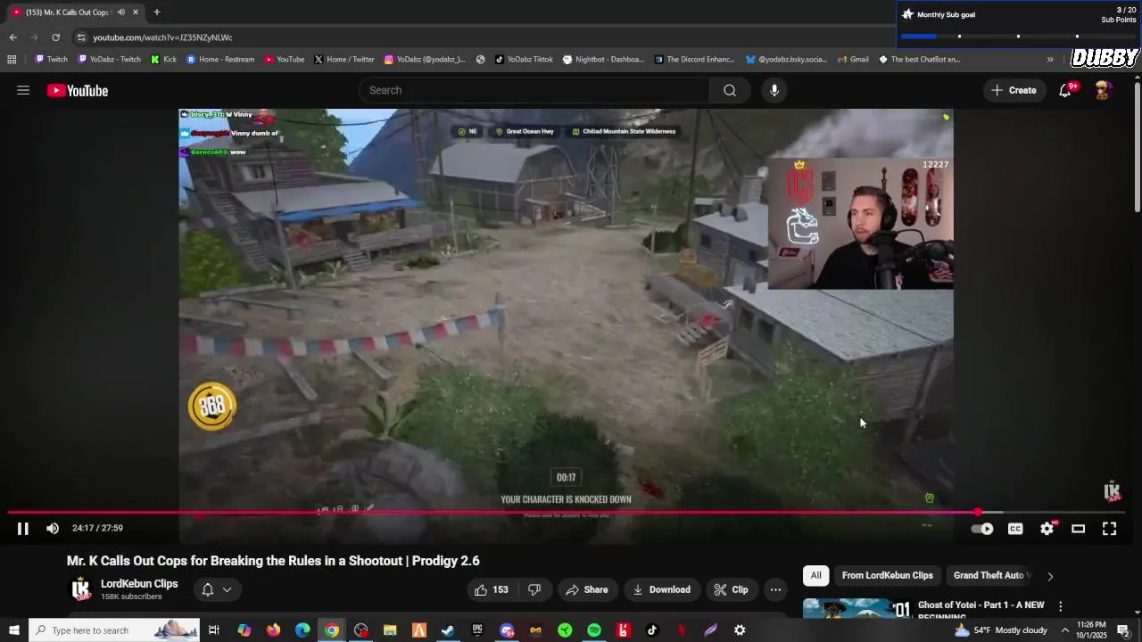This screenshot has width=1142, height=642.
Task: Open options for Ghost of Yotei video
Action: [x=1060, y=606]
